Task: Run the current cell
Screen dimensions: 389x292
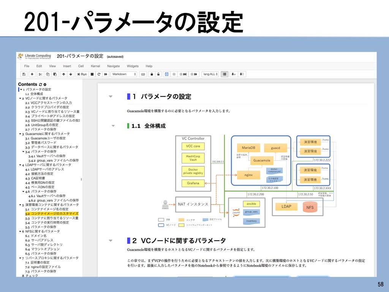Action: point(82,74)
